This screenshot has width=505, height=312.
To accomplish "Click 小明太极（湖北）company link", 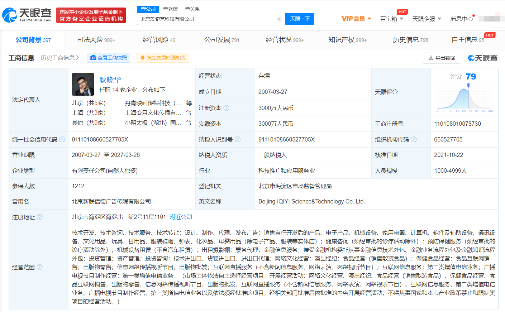I will [153, 123].
